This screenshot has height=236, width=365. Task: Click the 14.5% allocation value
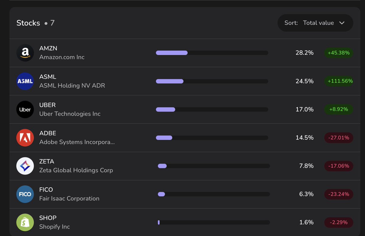[x=304, y=138]
